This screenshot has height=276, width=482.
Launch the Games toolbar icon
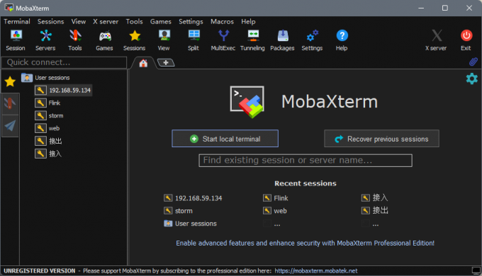point(104,40)
